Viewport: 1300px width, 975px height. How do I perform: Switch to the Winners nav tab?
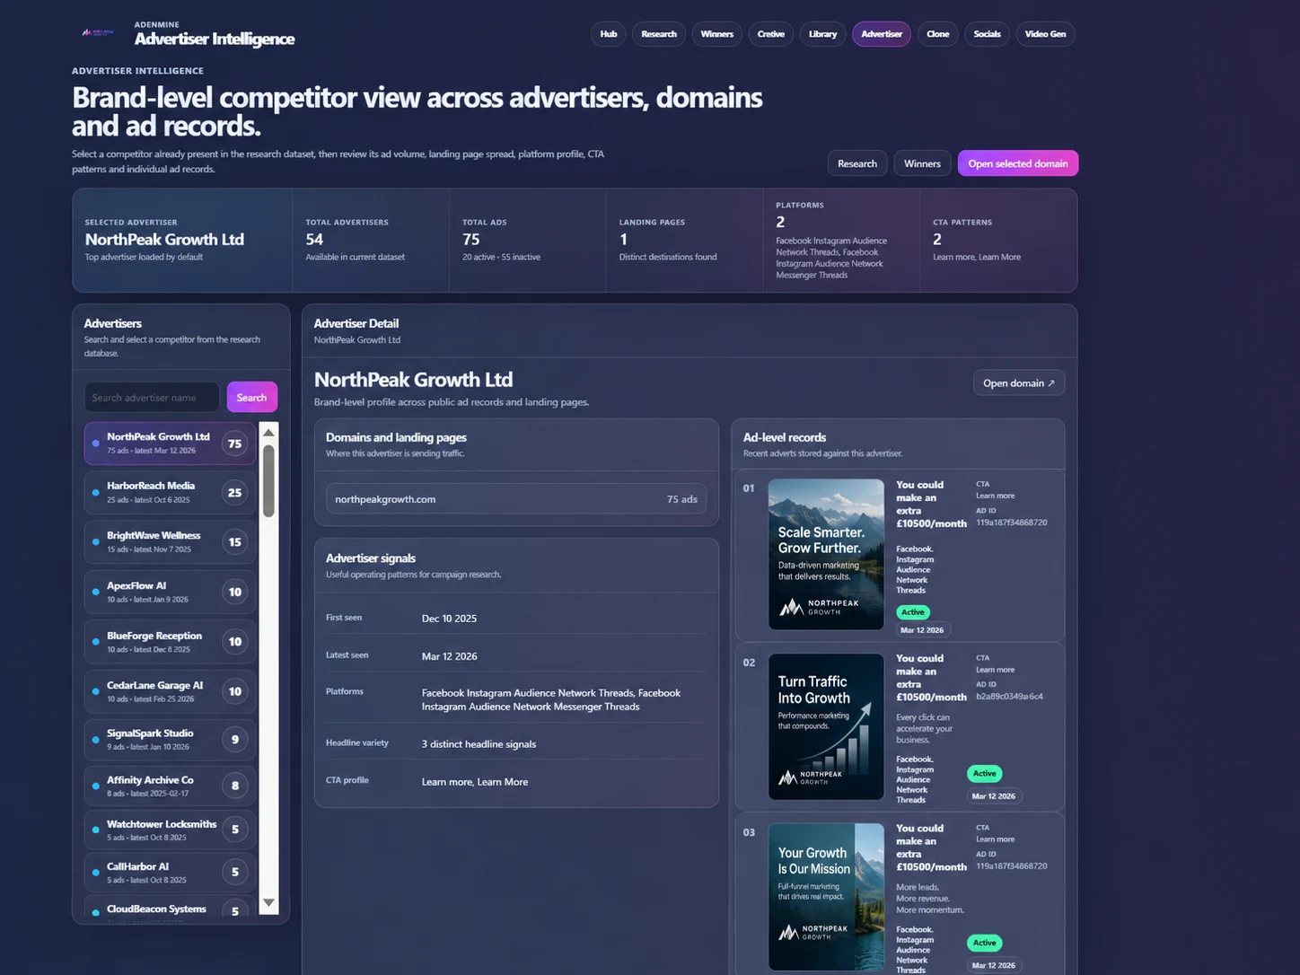[x=716, y=34]
